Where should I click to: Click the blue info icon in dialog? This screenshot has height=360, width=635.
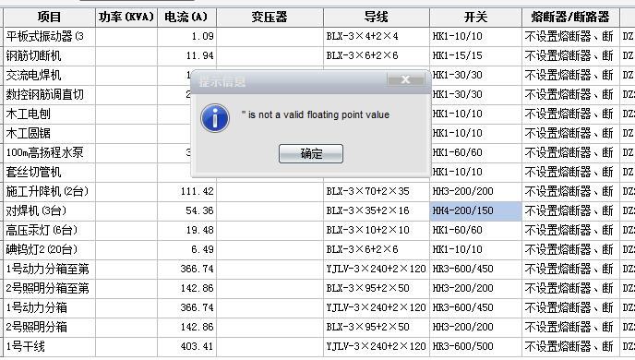point(215,118)
